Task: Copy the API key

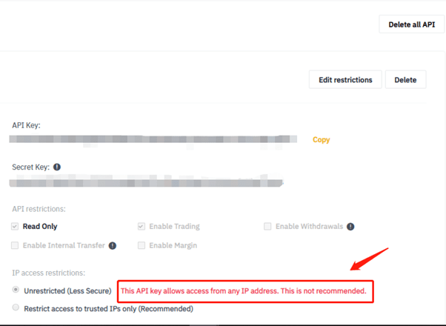Action: [x=321, y=140]
